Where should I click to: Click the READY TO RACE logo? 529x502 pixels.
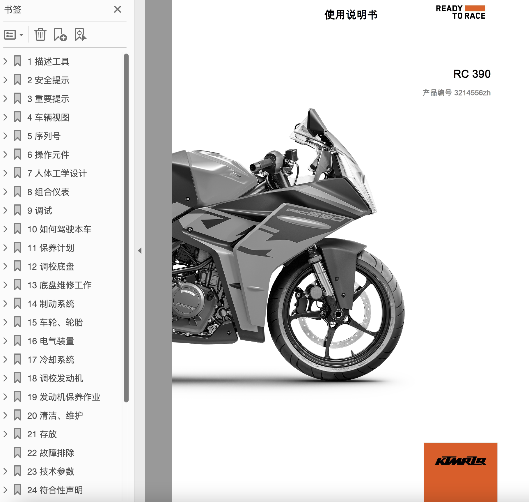pyautogui.click(x=461, y=12)
